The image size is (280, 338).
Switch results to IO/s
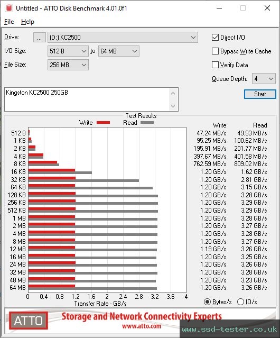tap(240, 302)
